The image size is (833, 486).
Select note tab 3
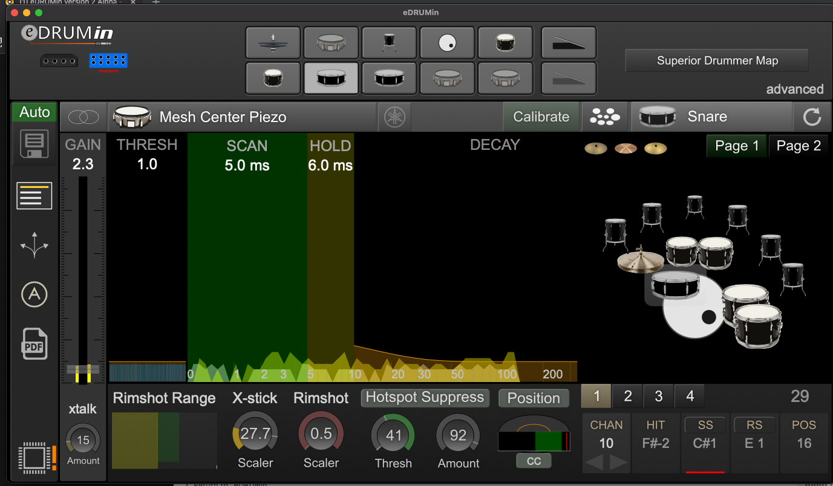coord(659,397)
